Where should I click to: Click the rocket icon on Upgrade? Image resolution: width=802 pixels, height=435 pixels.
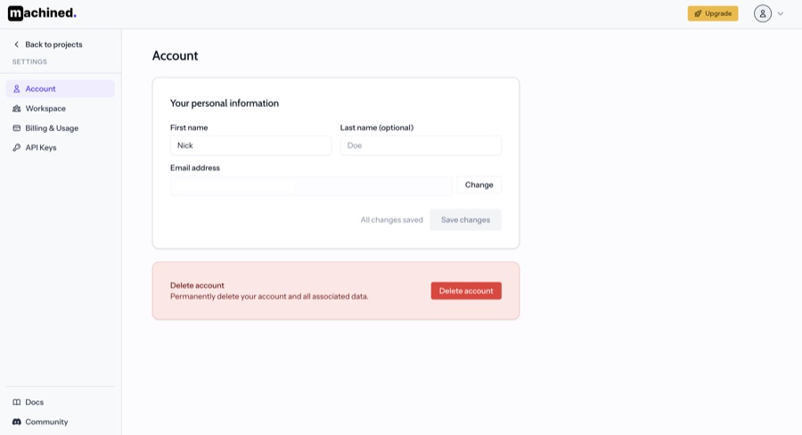pyautogui.click(x=698, y=13)
